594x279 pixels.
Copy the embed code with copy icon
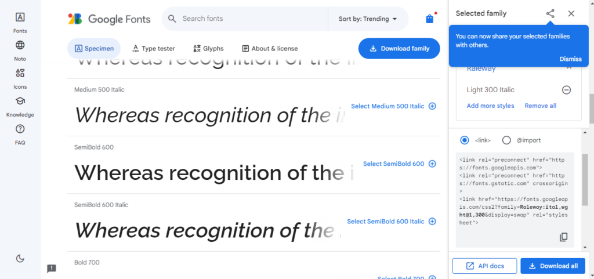(x=563, y=237)
